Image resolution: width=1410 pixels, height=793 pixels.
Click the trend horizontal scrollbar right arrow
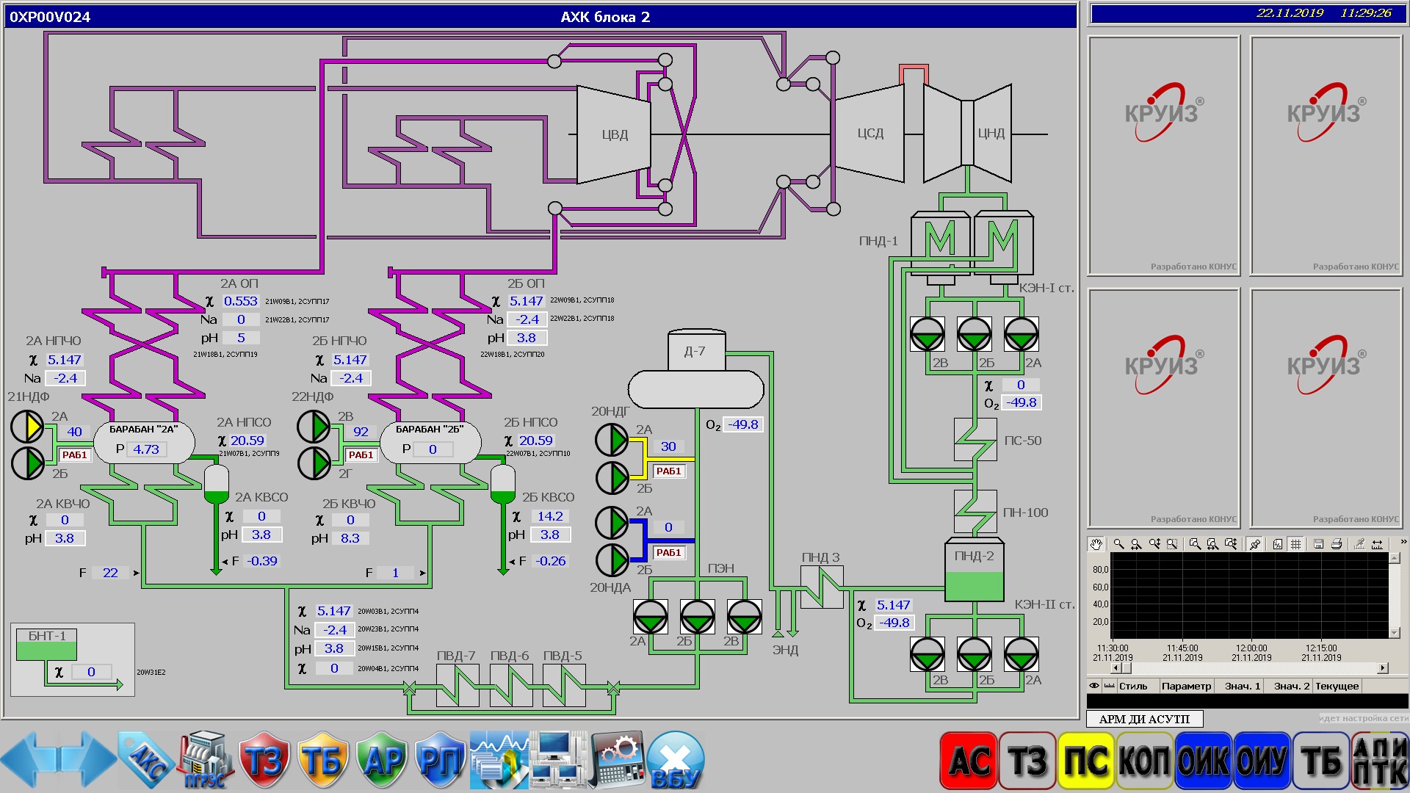[x=1383, y=668]
